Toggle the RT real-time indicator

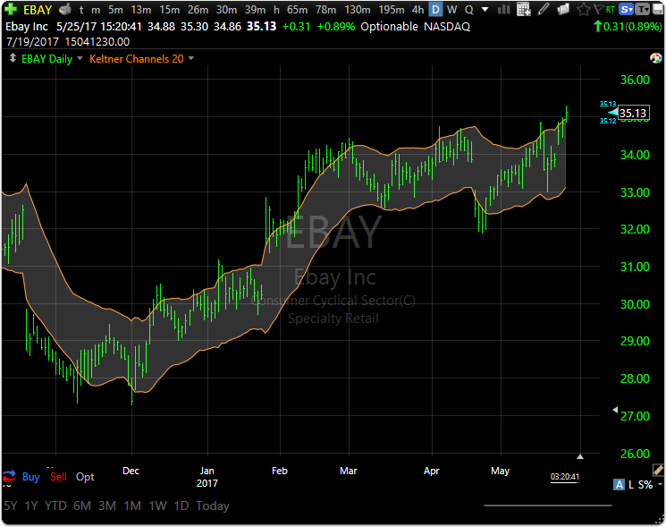point(611,10)
